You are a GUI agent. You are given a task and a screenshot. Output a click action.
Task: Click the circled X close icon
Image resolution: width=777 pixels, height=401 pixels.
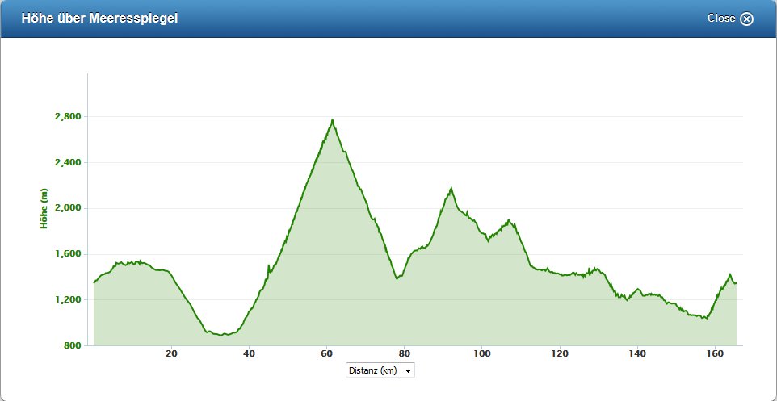(746, 19)
